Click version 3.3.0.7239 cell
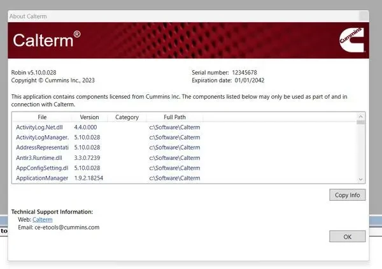This screenshot has width=382, height=269. coord(87,158)
